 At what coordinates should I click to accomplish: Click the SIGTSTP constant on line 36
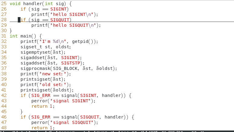tap(71, 63)
